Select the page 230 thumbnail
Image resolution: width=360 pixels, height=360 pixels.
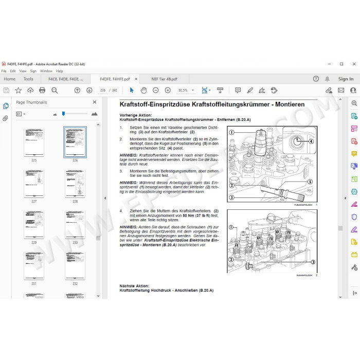[x=75, y=225]
